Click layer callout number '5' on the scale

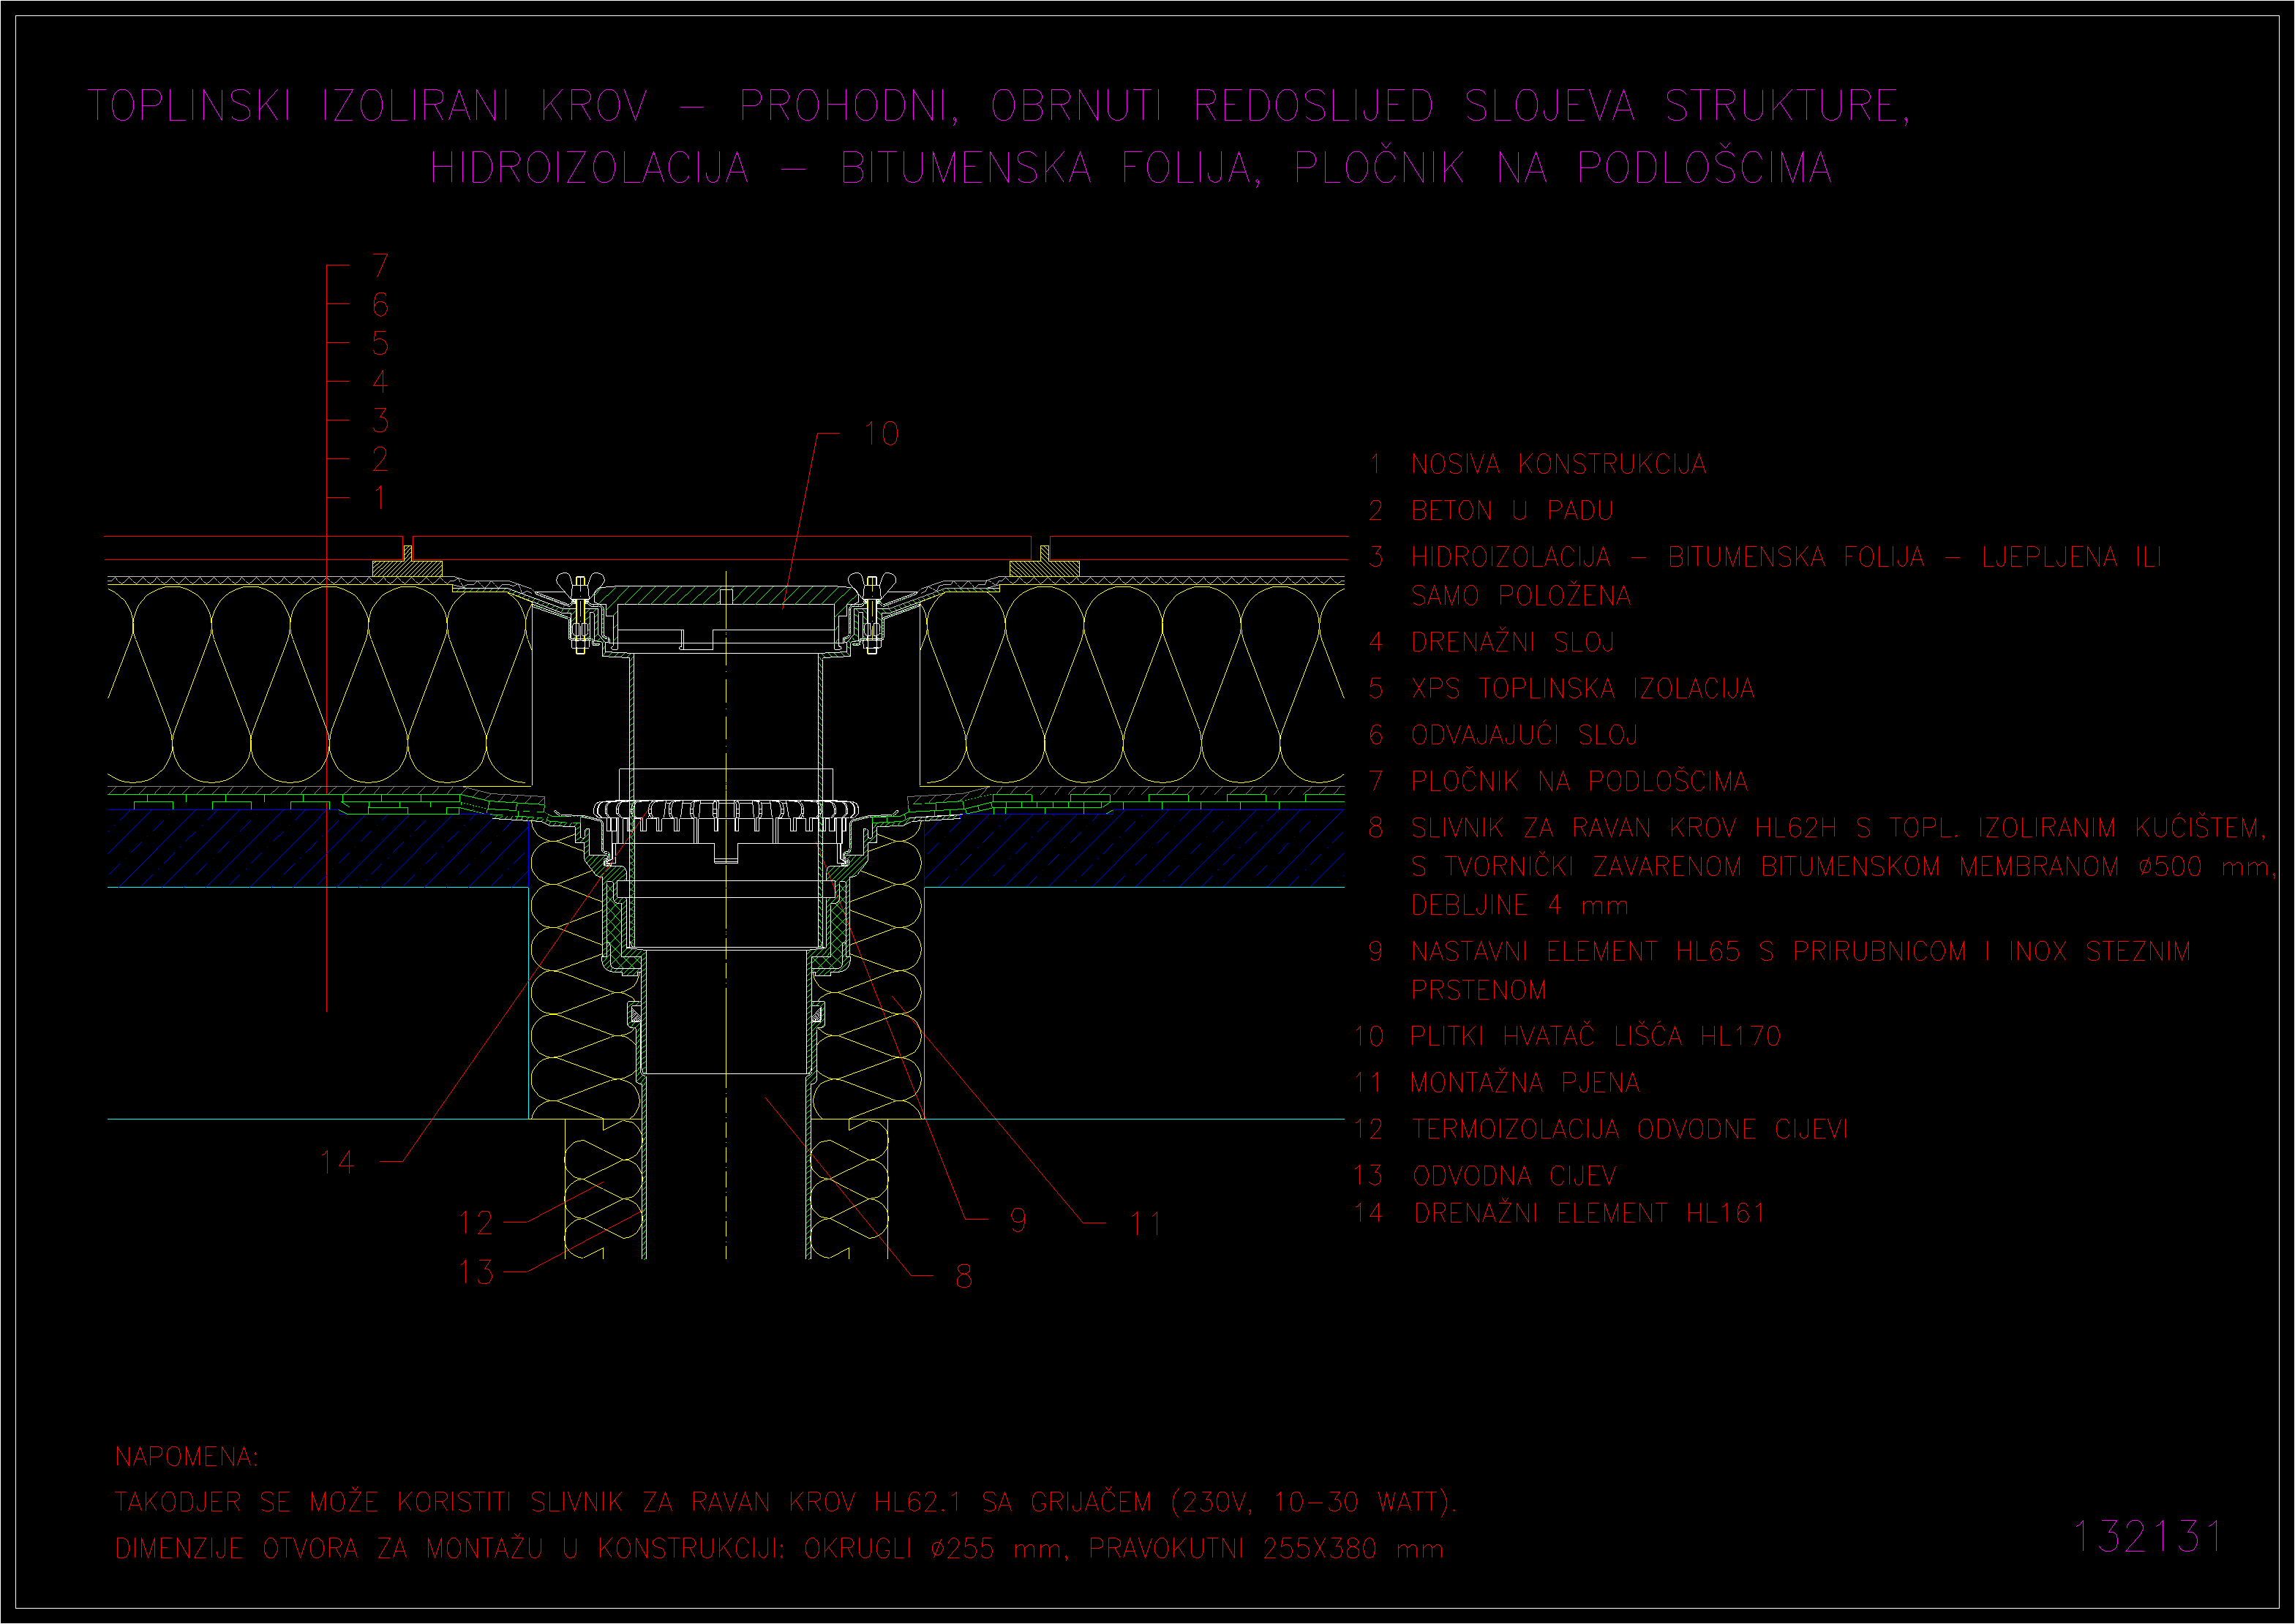click(380, 343)
